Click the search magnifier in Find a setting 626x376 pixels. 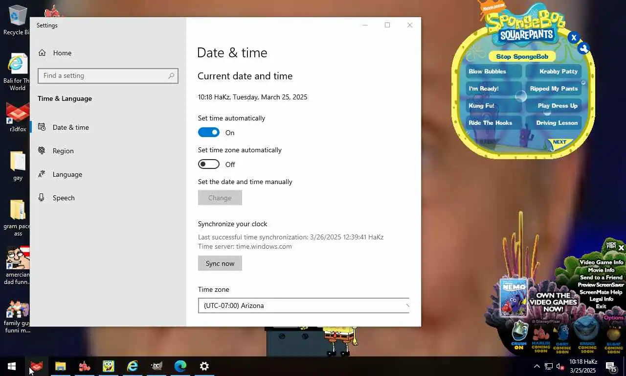[x=171, y=76]
